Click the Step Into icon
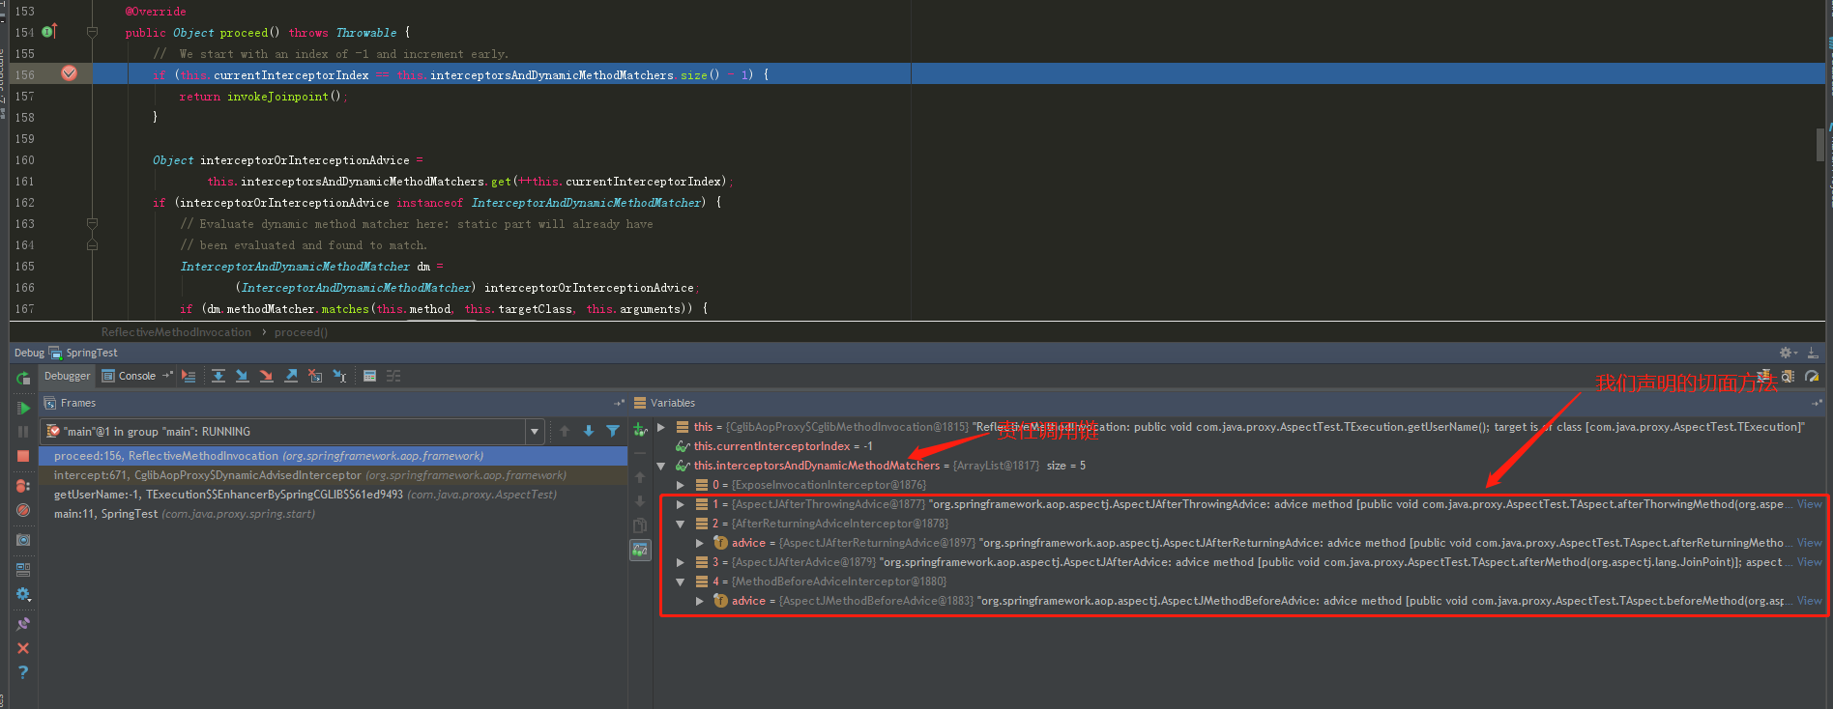This screenshot has height=709, width=1833. click(x=243, y=376)
